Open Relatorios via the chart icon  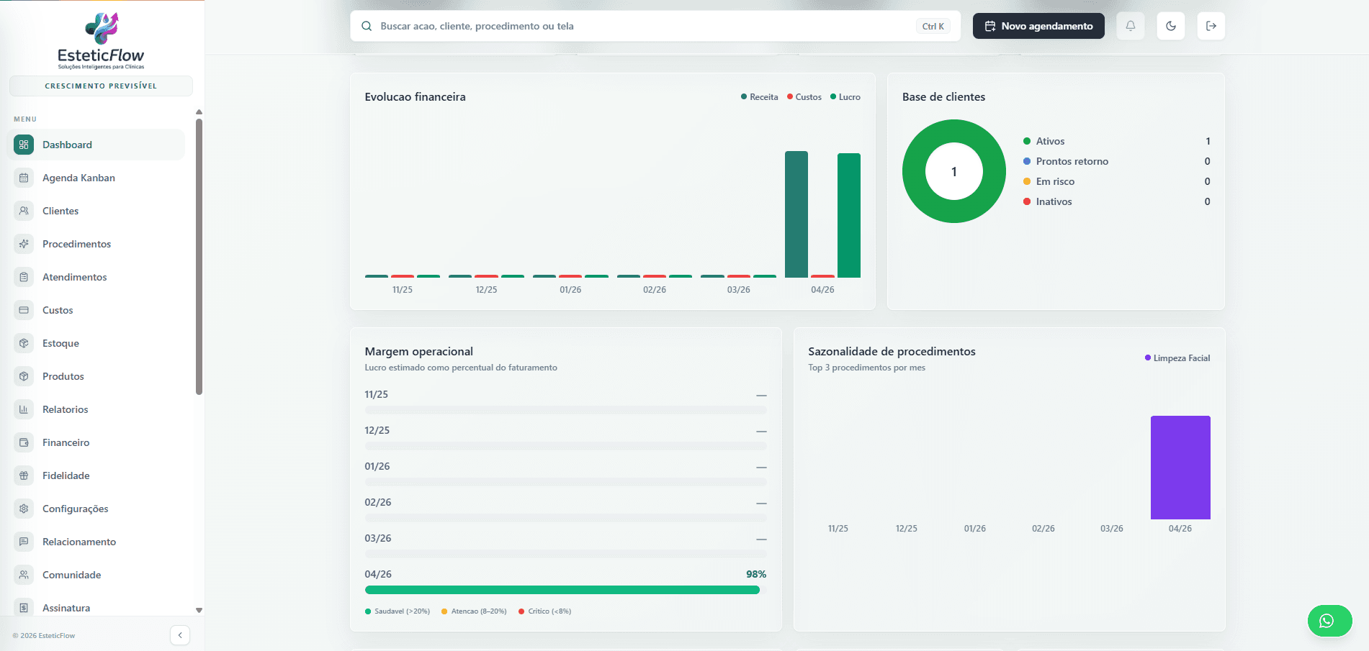click(x=24, y=409)
